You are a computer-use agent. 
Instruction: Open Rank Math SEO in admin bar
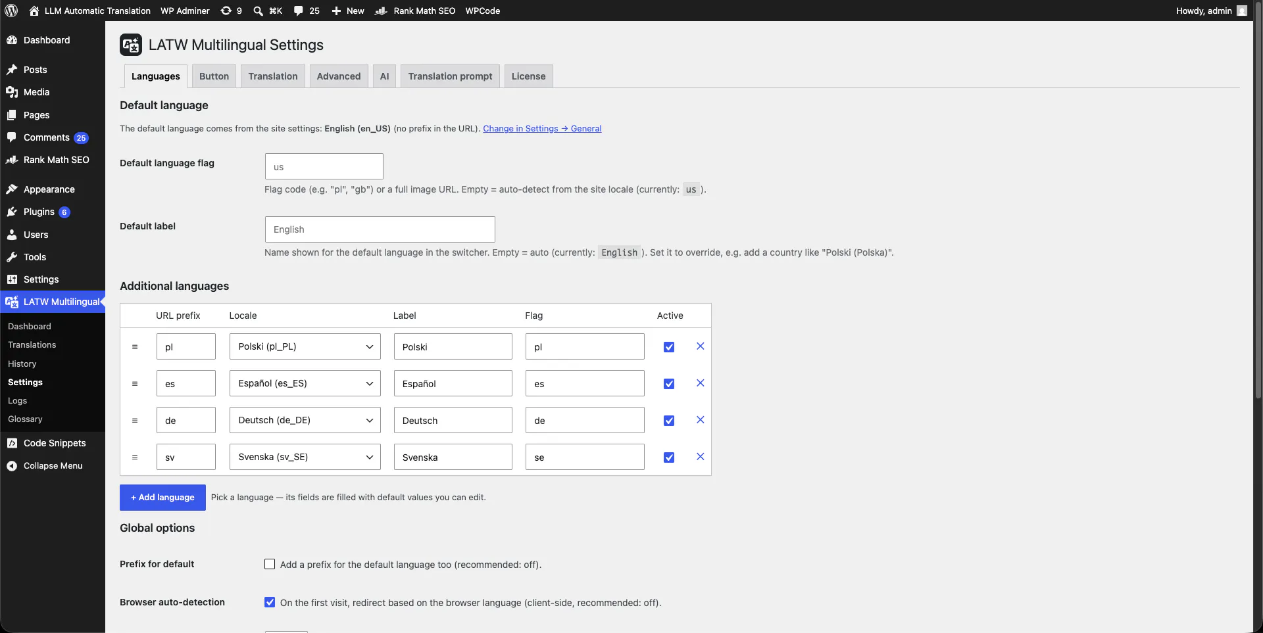414,11
